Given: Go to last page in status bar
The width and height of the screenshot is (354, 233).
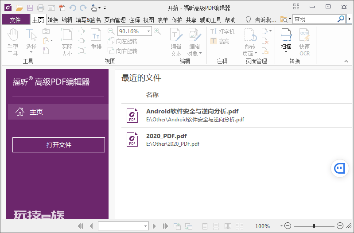Looking at the screenshot, I should (x=166, y=226).
